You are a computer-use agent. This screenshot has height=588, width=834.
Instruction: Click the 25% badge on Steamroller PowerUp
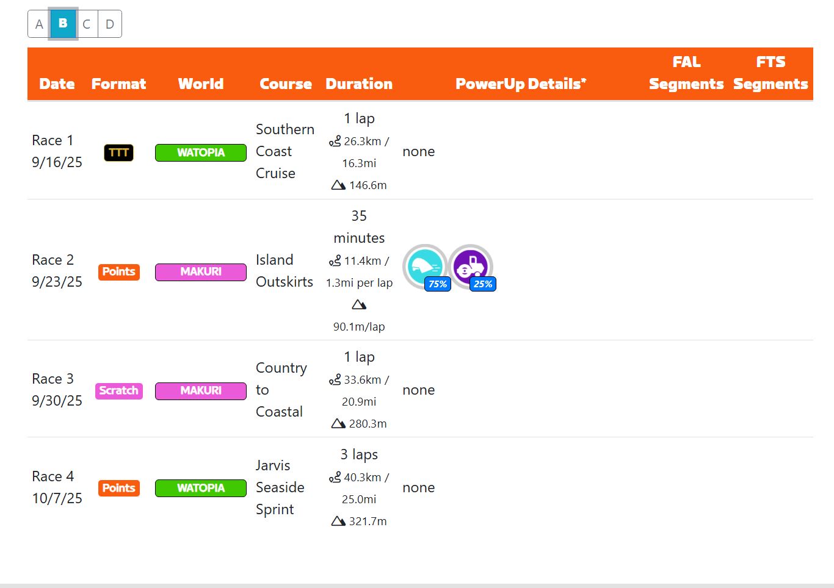(483, 284)
